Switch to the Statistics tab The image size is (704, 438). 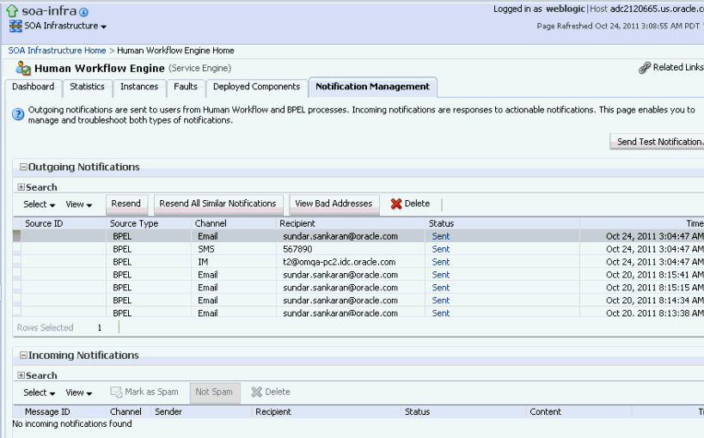point(87,87)
